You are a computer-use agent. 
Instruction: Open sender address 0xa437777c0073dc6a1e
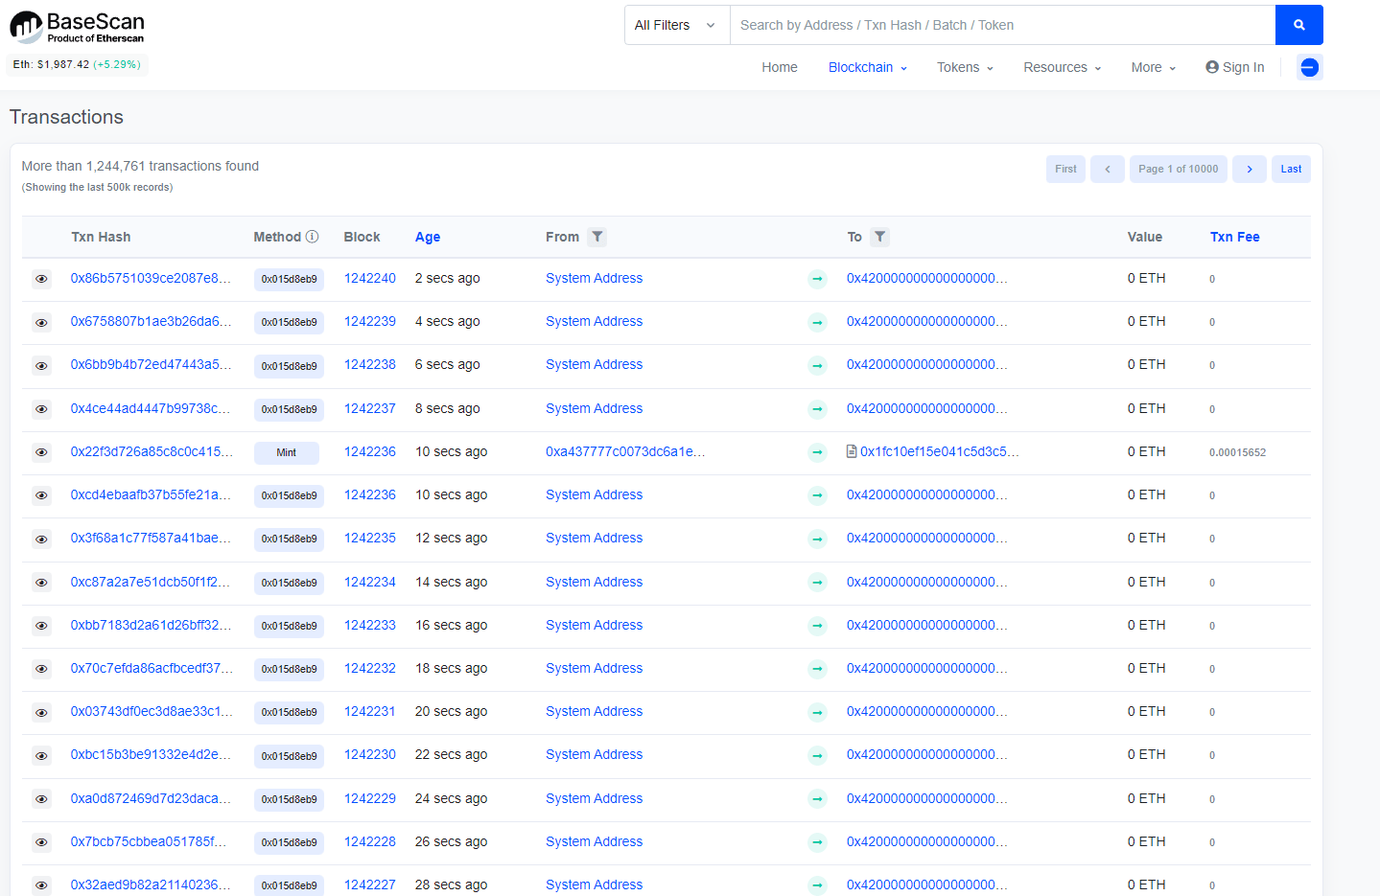point(625,451)
